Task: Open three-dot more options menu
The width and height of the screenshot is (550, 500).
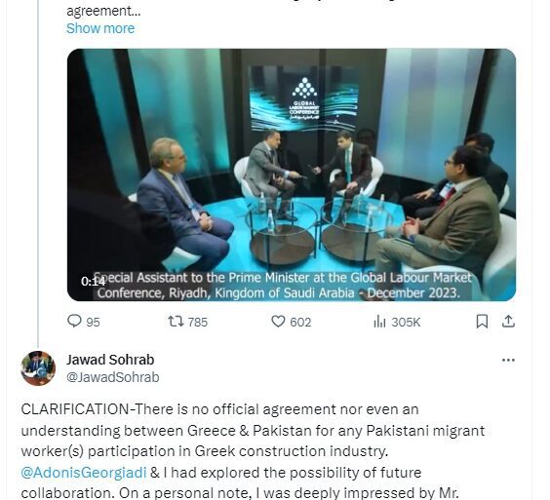Action: (x=508, y=360)
